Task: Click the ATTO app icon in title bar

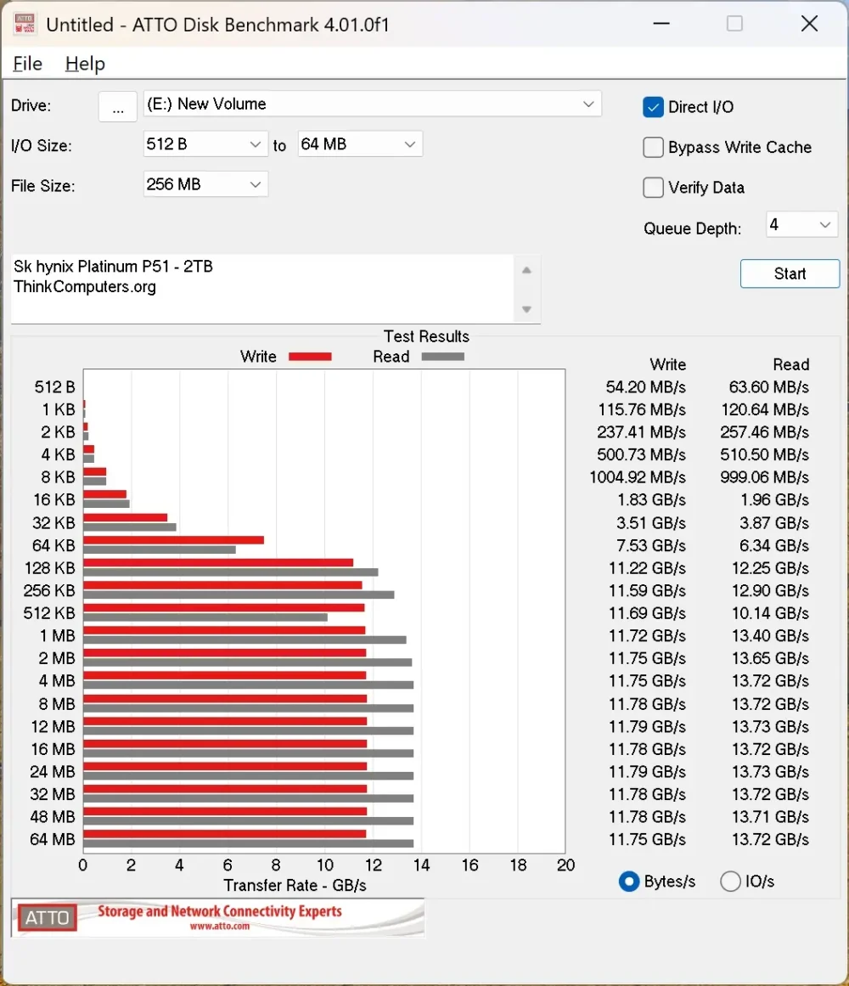Action: [x=25, y=24]
